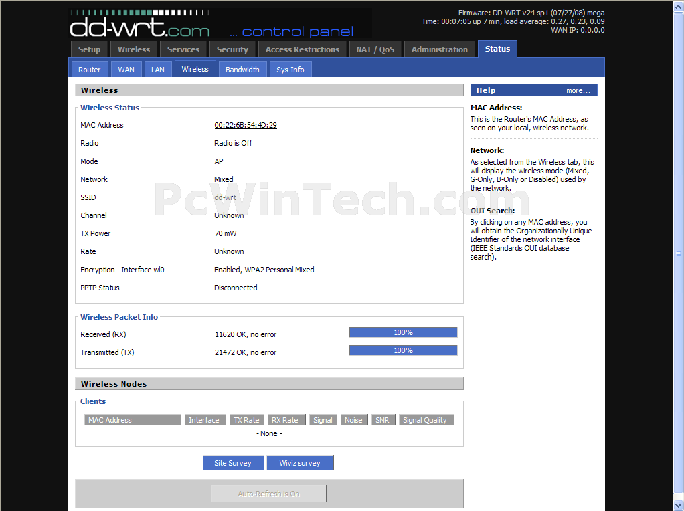Click the 'Mixed' network value

pos(224,179)
